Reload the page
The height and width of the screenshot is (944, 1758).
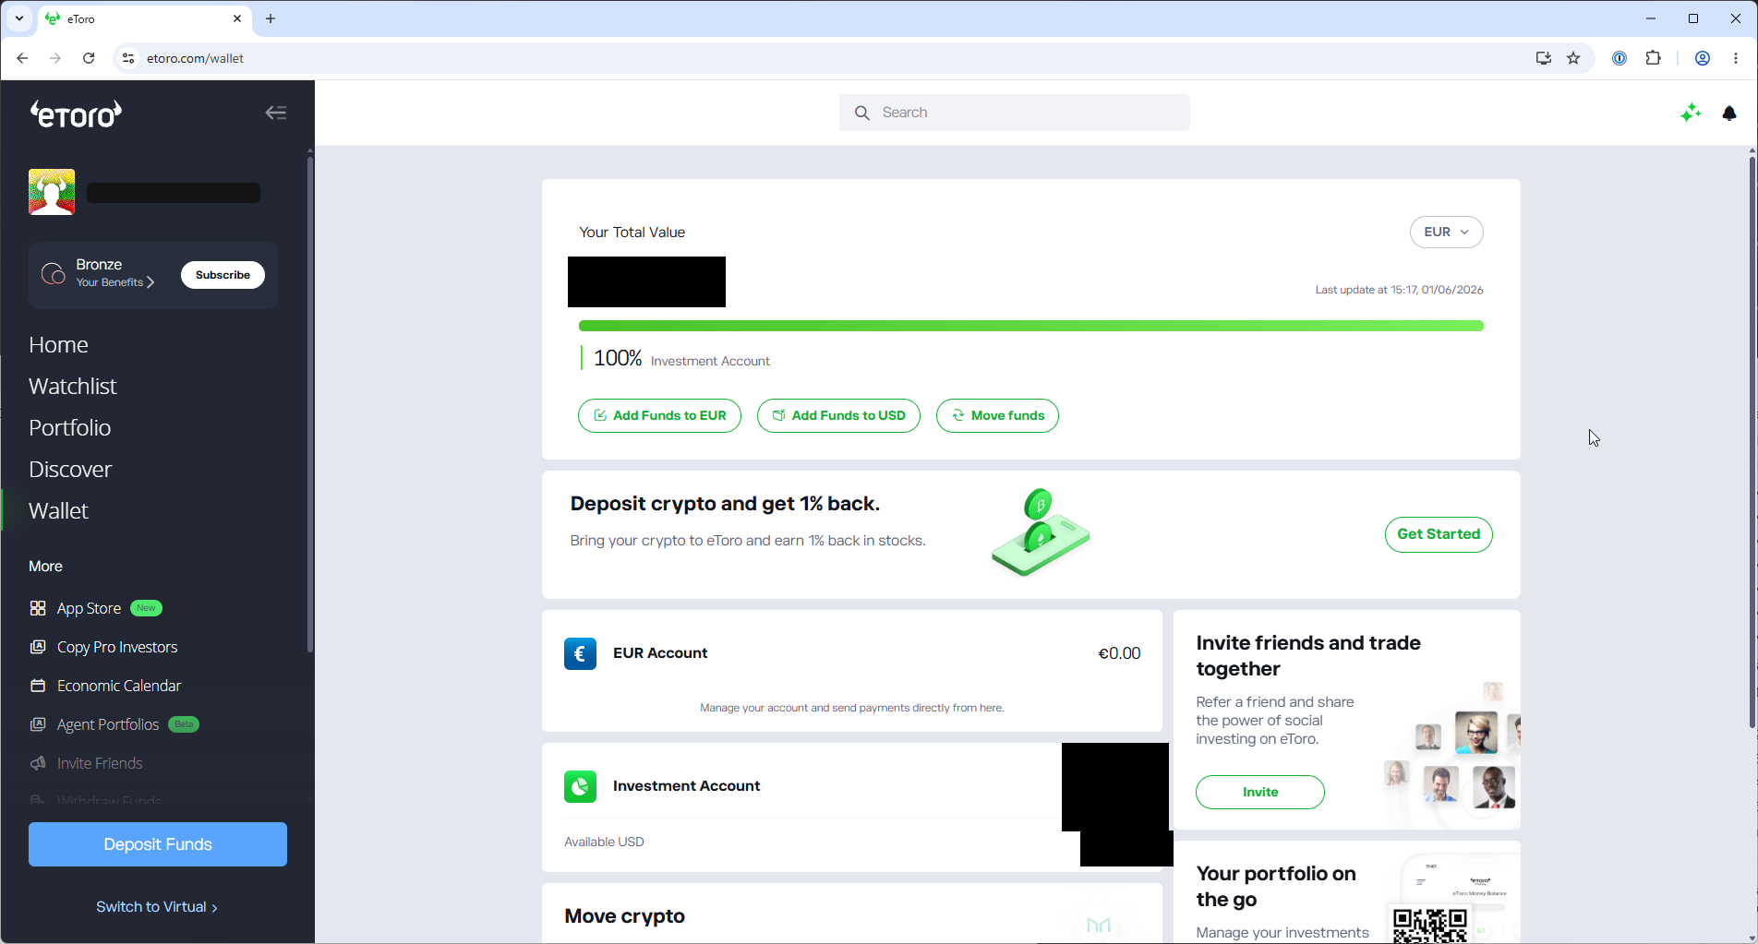(x=89, y=58)
